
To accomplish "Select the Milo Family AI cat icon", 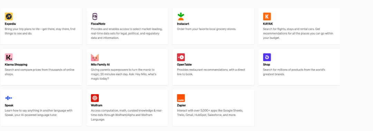I will coord(95,57).
